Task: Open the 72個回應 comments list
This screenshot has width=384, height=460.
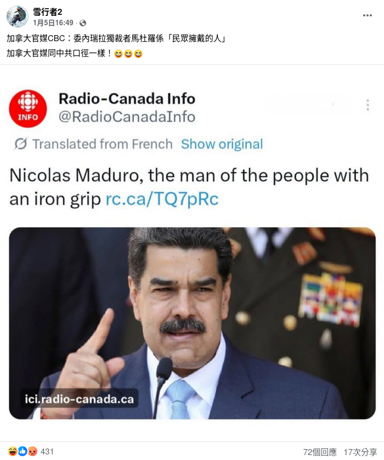Action: 319,452
